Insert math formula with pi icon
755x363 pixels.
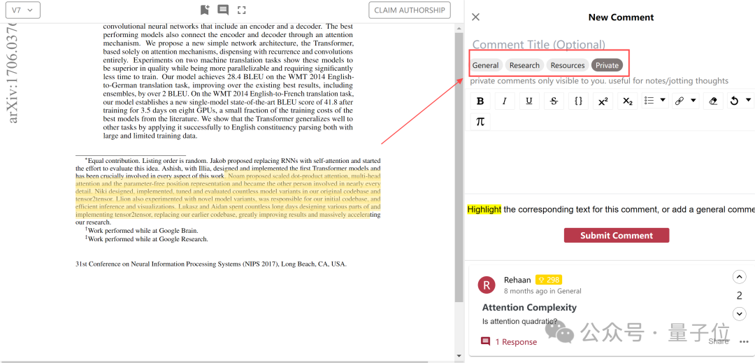480,121
